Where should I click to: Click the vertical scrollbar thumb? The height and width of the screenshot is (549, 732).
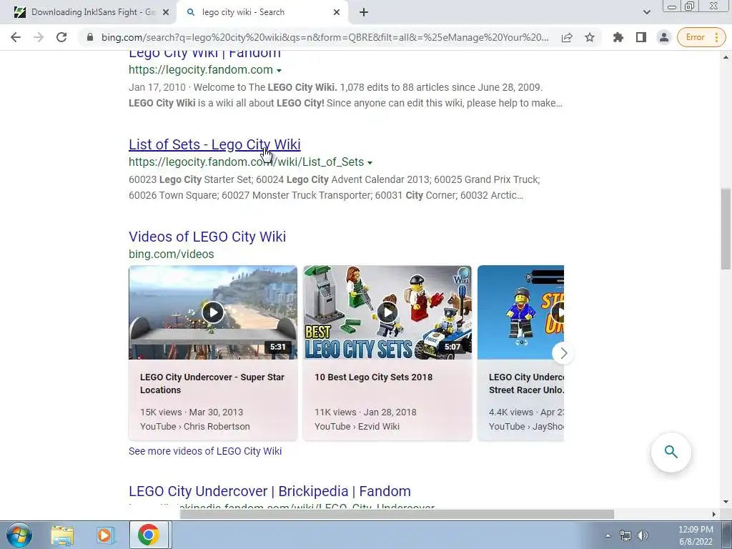(x=726, y=229)
